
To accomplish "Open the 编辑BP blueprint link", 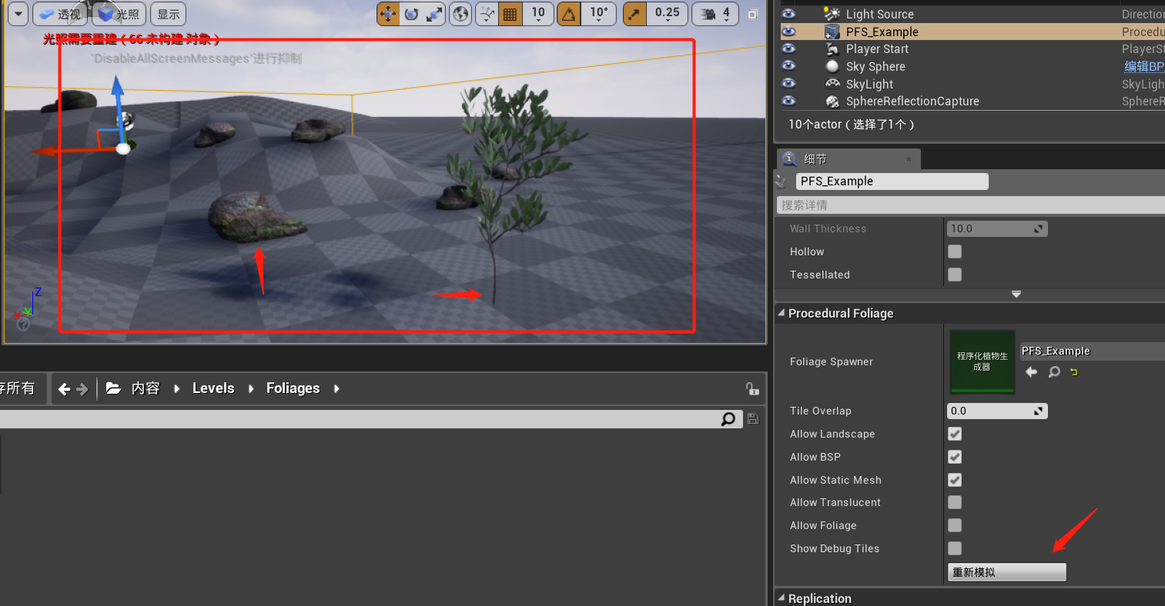I will pos(1144,66).
